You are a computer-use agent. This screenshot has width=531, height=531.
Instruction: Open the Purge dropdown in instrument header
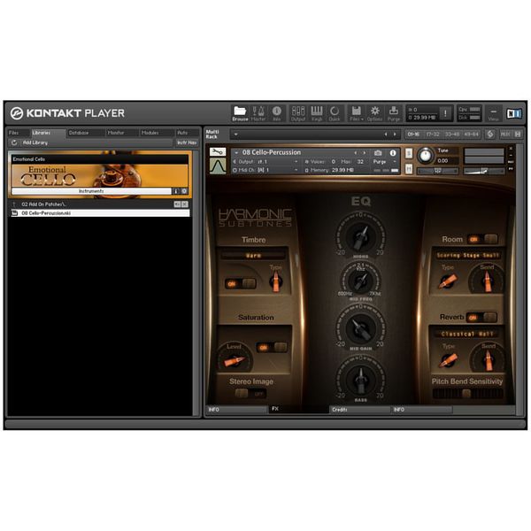381,162
